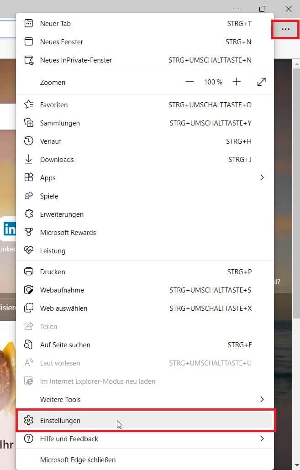Expand the Apps submenu arrow
The height and width of the screenshot is (470, 300).
262,178
